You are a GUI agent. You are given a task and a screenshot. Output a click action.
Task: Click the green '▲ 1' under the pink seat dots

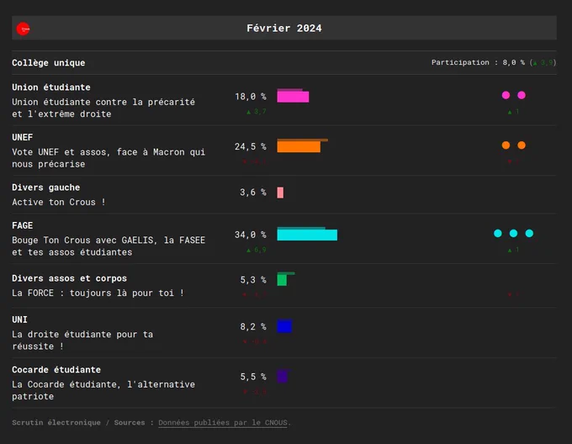click(513, 112)
